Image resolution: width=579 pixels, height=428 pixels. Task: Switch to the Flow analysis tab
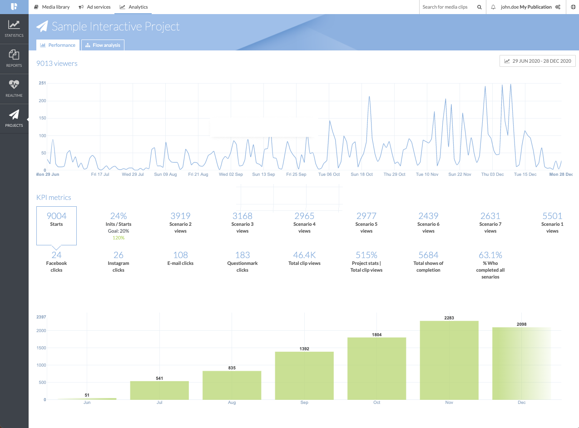(x=103, y=45)
